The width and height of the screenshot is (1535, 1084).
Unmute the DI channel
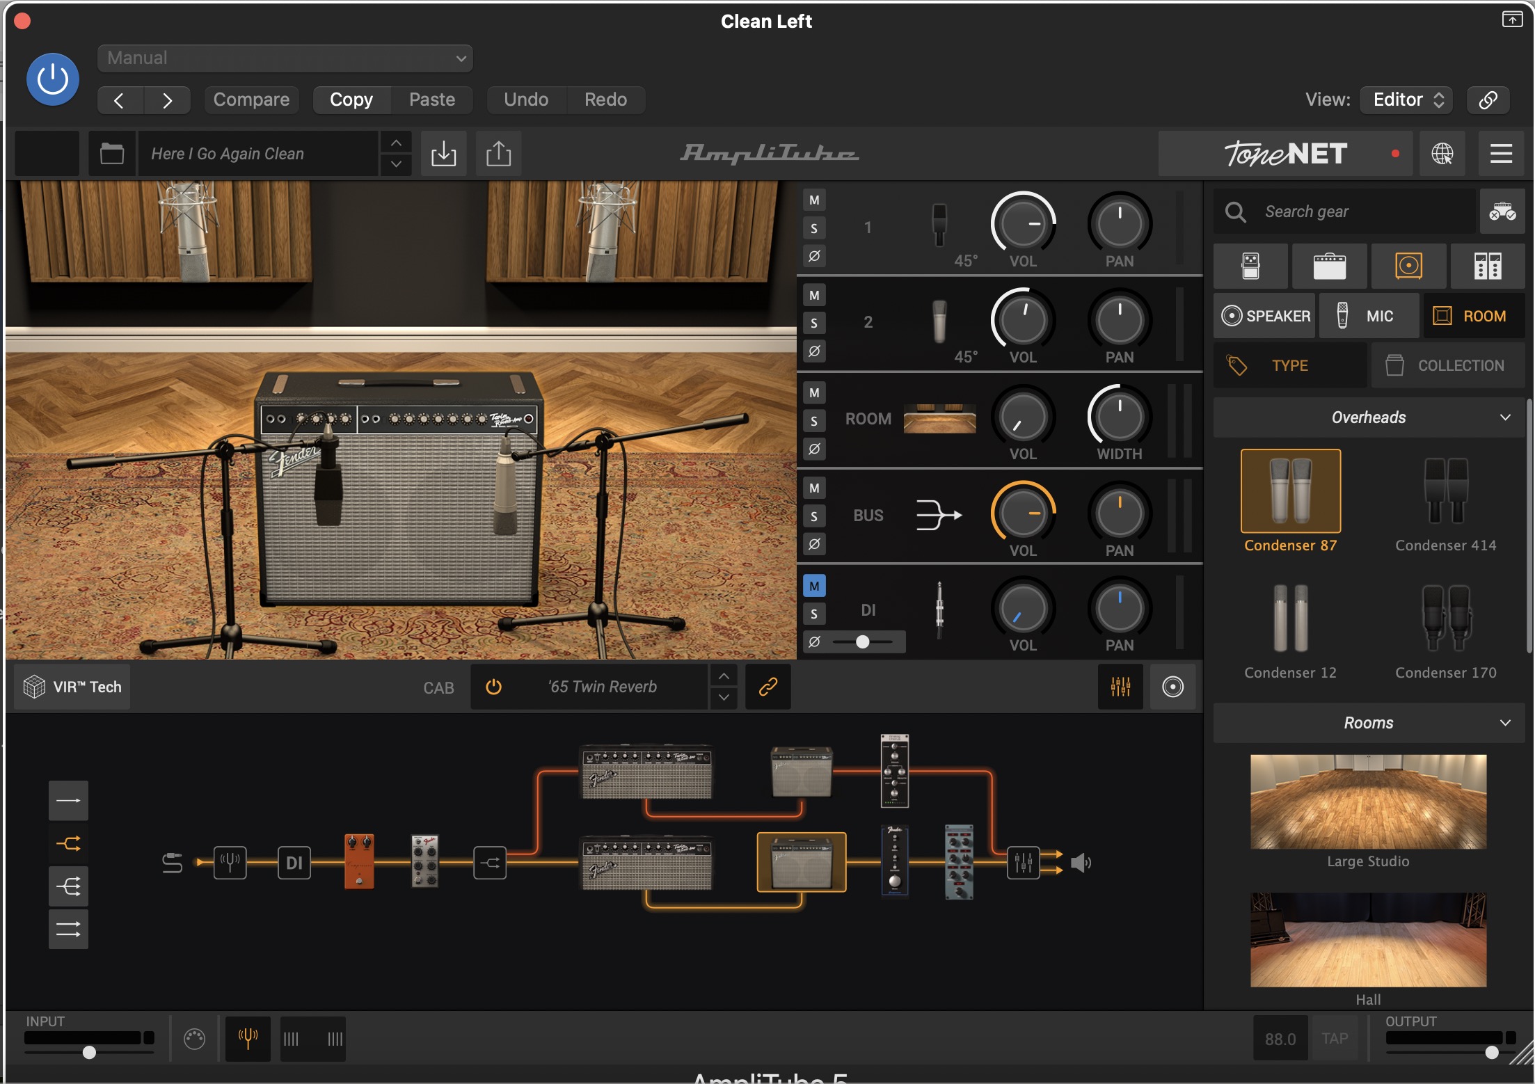pyautogui.click(x=814, y=587)
